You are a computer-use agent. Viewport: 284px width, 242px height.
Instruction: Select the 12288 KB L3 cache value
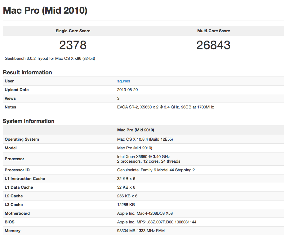click(126, 205)
